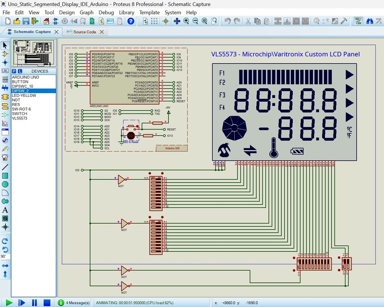Pause the running simulation
384x307 pixels.
point(35,303)
